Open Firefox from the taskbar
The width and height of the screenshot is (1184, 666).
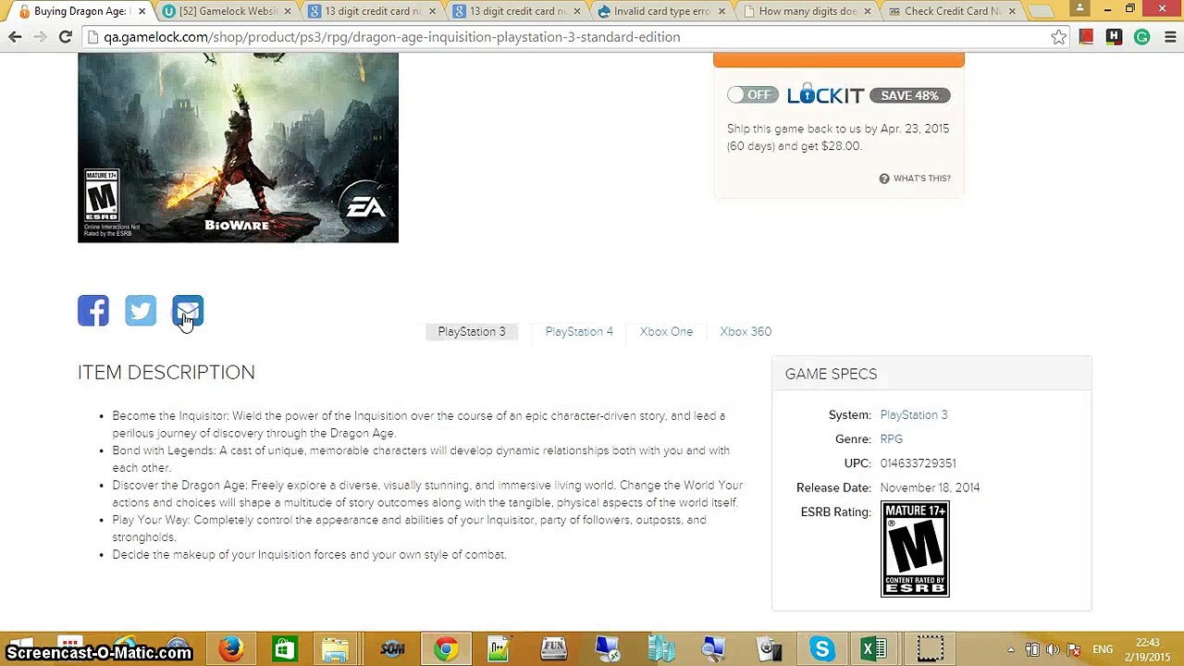tap(231, 648)
